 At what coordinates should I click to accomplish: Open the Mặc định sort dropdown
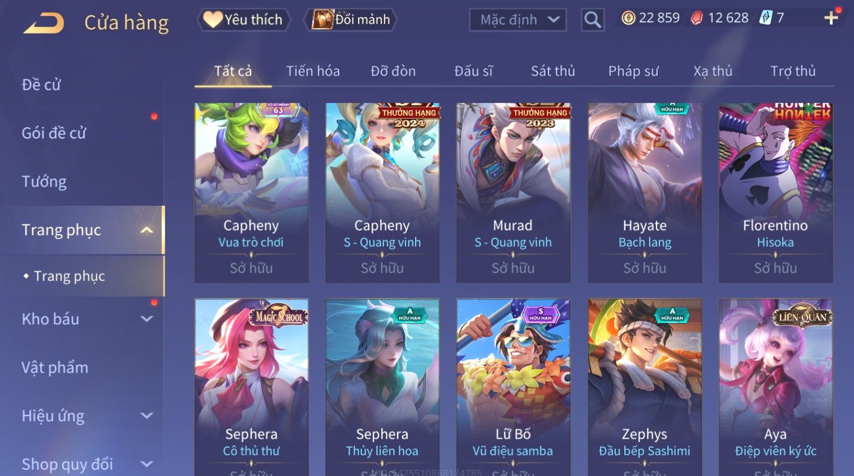click(x=517, y=20)
